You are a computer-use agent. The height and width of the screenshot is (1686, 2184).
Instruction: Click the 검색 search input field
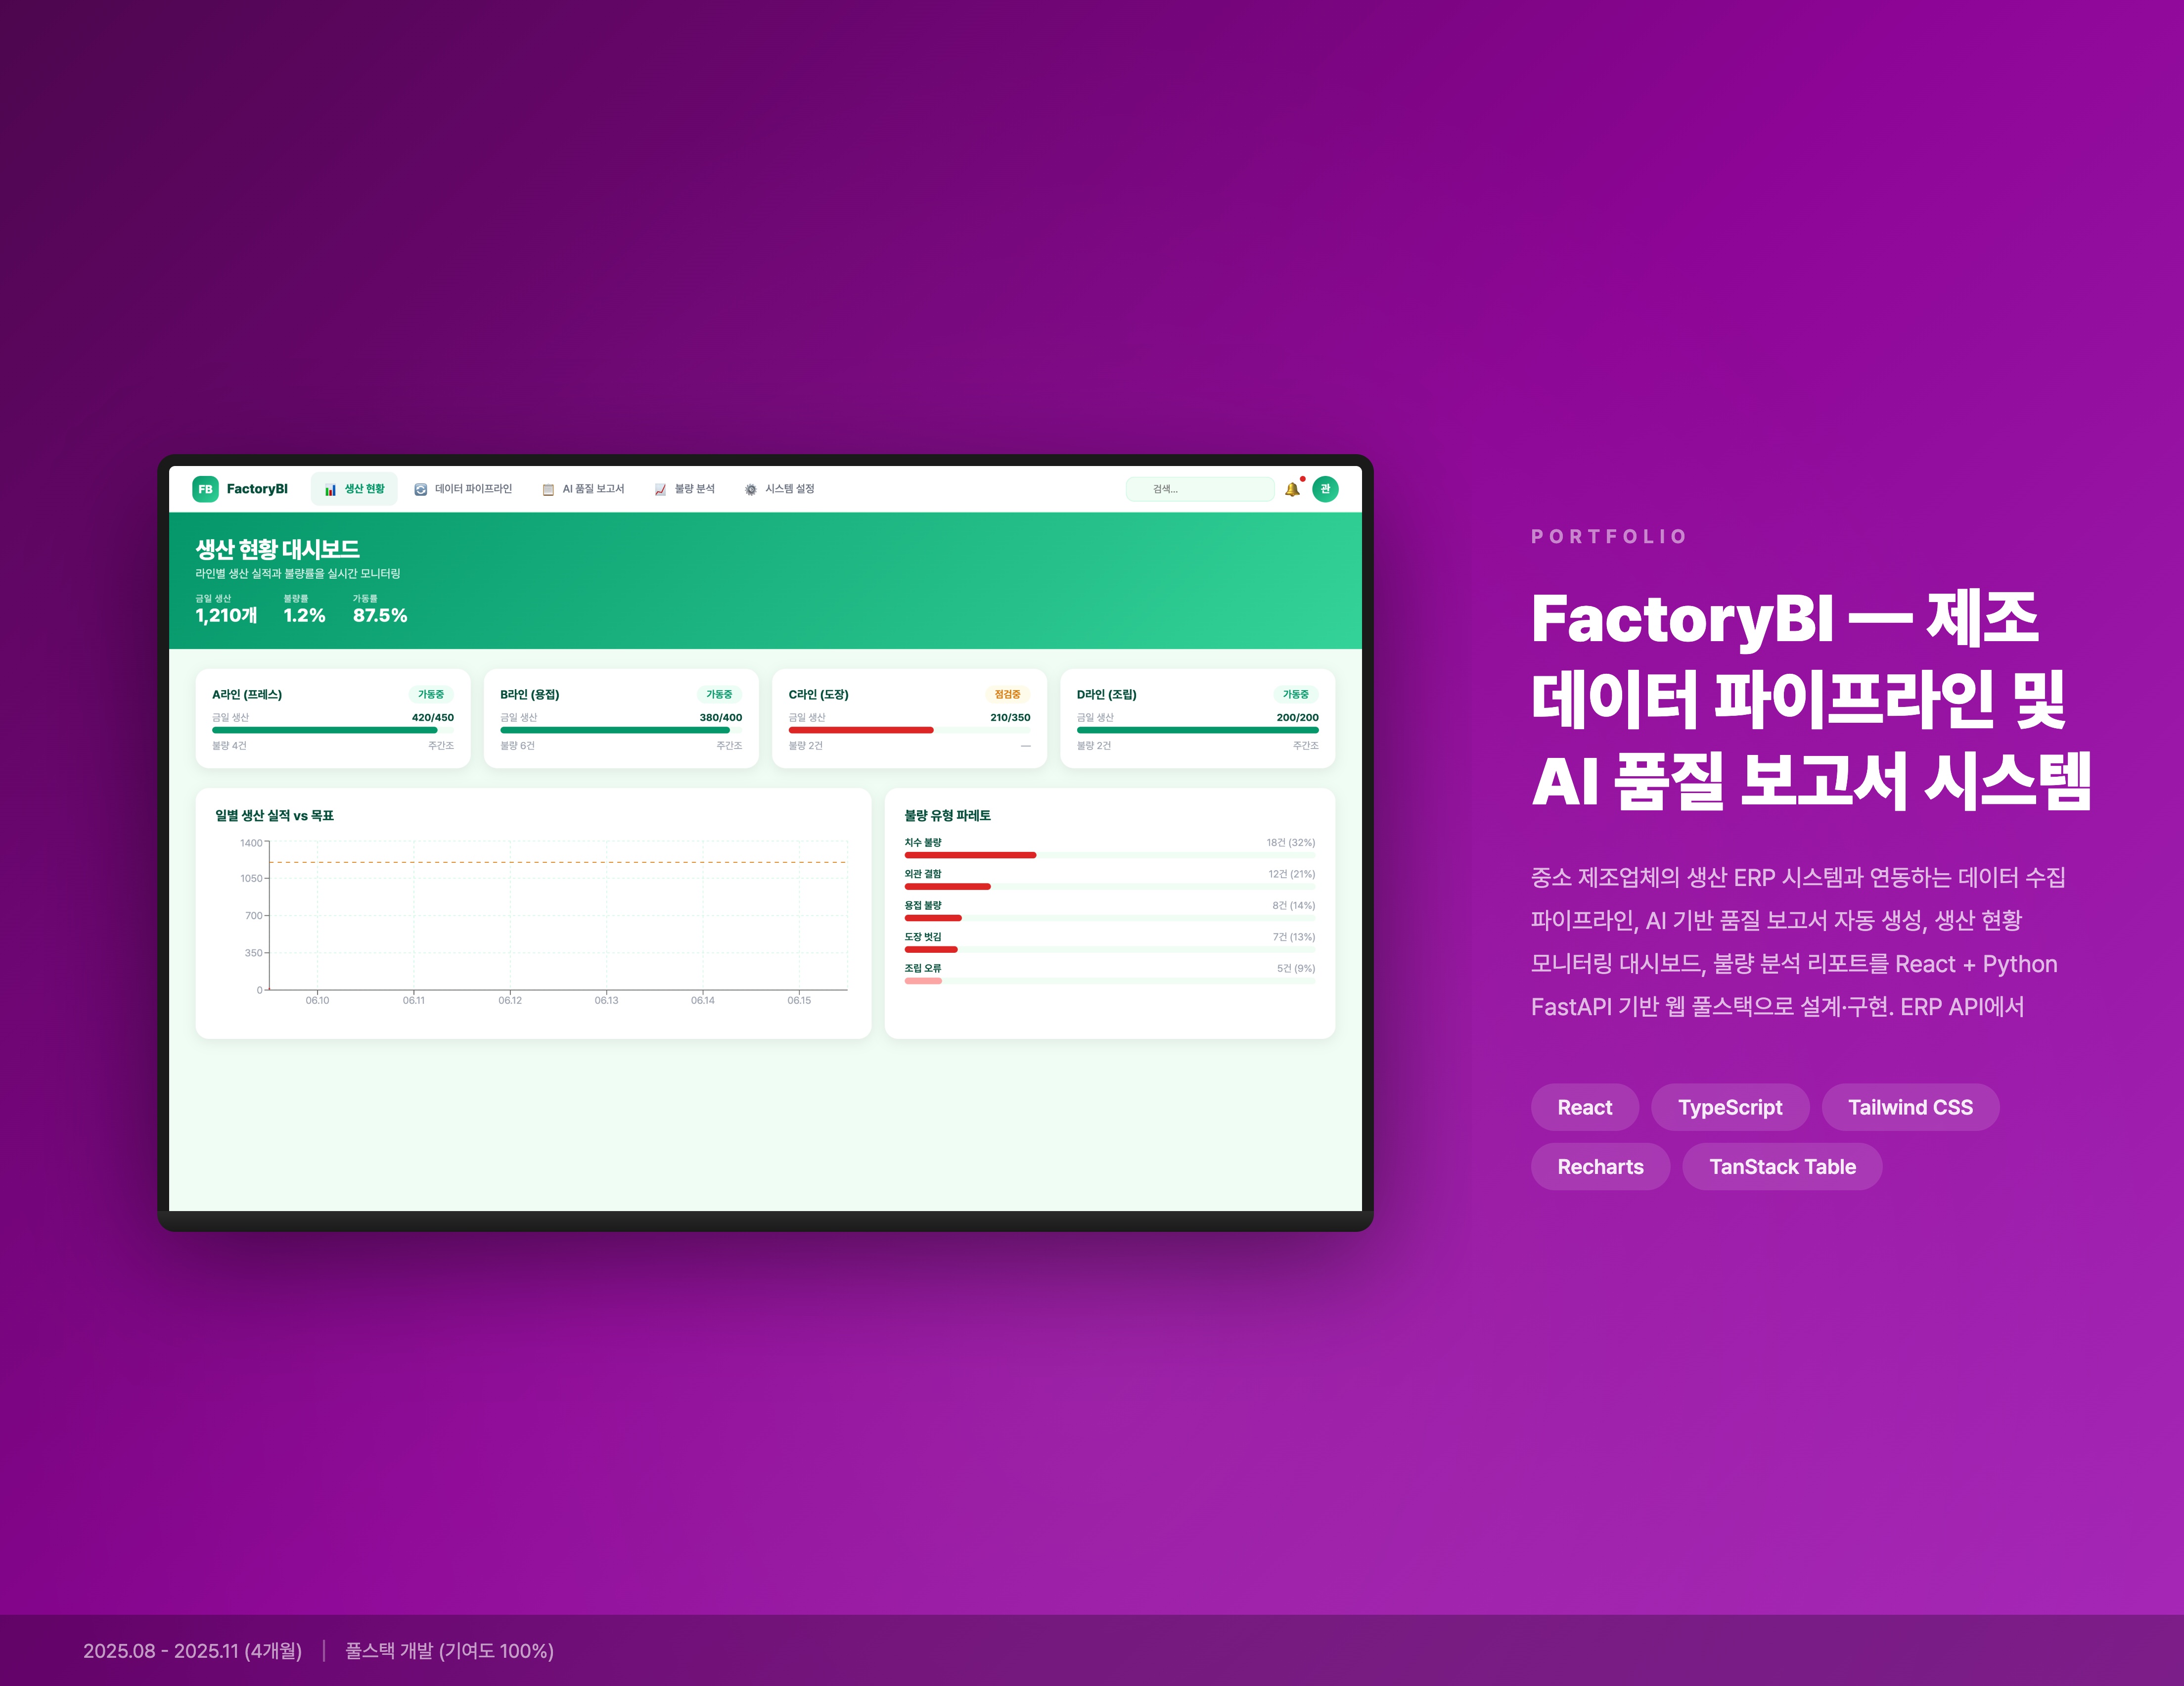(x=1200, y=489)
